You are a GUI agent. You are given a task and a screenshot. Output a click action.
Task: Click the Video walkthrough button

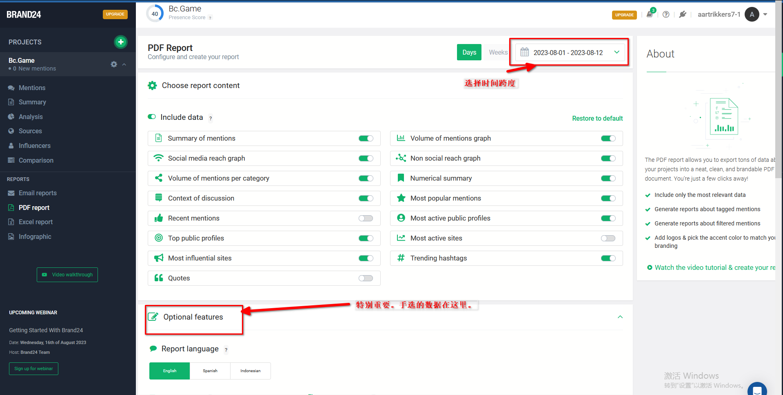(67, 275)
